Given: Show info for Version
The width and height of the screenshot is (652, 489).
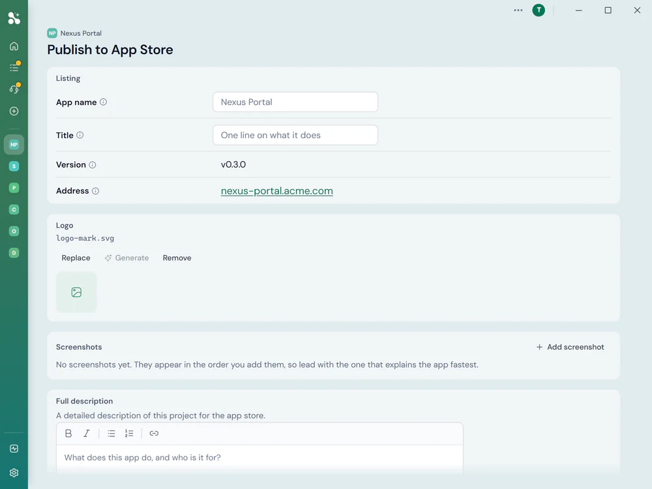Looking at the screenshot, I should (93, 165).
